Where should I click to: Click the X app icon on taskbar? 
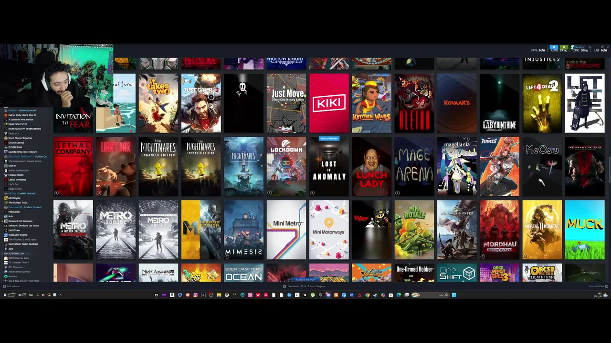[x=203, y=295]
